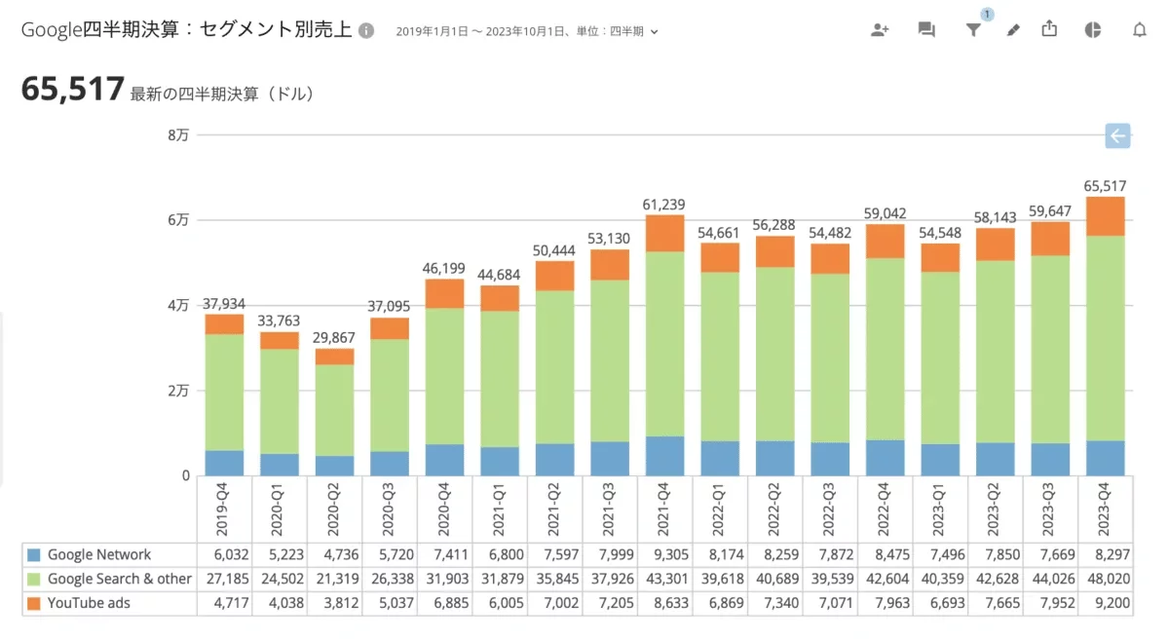
Task: Open the comments panel icon
Action: 925,29
